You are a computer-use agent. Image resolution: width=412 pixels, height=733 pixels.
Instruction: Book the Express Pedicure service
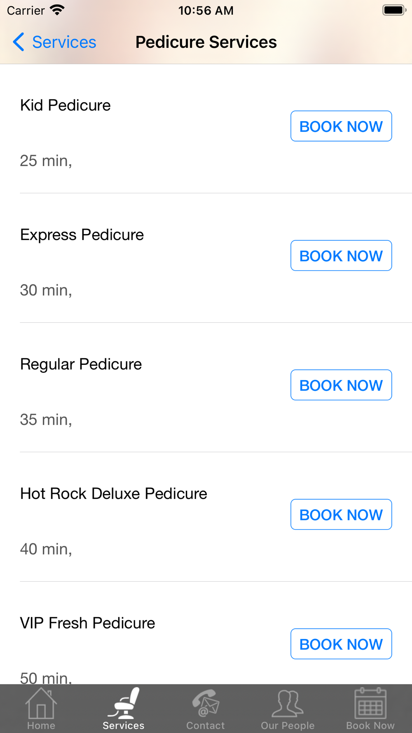click(341, 256)
